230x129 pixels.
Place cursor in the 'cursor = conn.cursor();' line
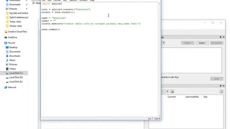point(58,12)
